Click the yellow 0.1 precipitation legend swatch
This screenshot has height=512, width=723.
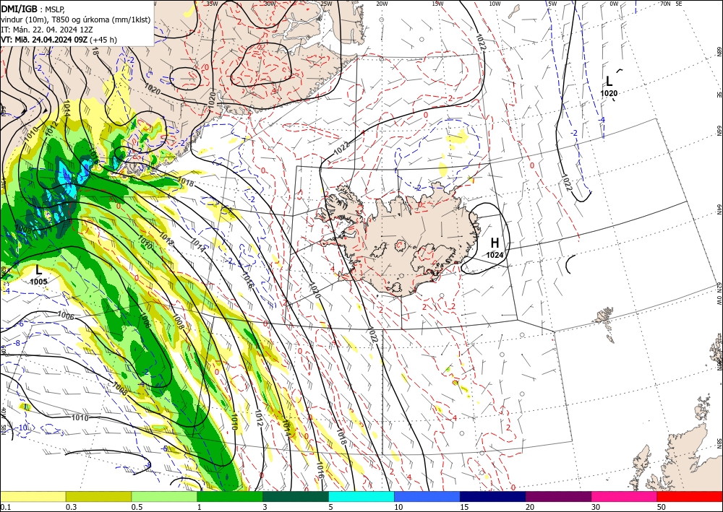tap(33, 496)
